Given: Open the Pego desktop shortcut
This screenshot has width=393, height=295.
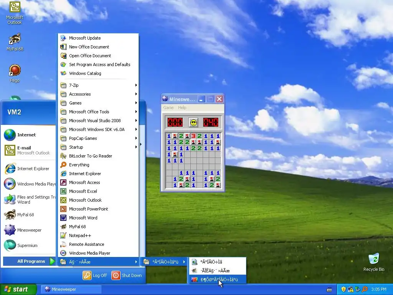Looking at the screenshot, I should 15,73.
